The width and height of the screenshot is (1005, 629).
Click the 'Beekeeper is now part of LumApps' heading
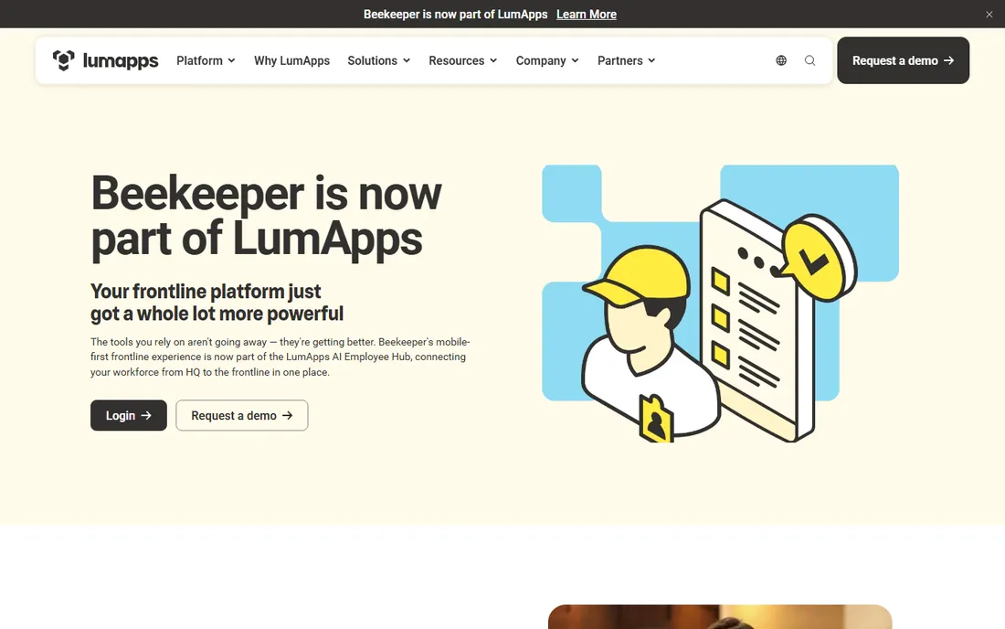(x=266, y=216)
